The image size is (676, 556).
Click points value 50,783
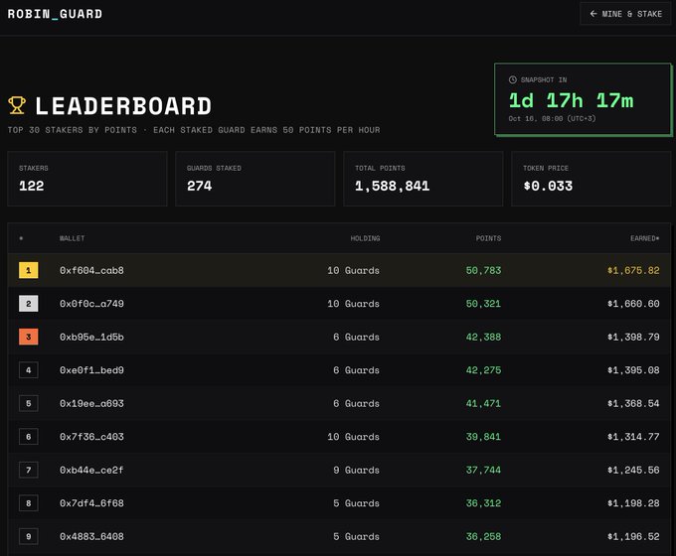click(483, 270)
